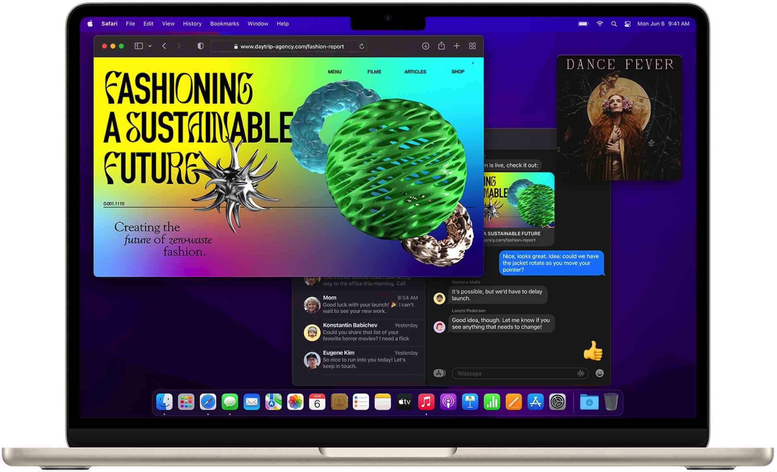Viewport: 777px width, 472px height.
Task: Open the History menu
Action: [x=192, y=24]
